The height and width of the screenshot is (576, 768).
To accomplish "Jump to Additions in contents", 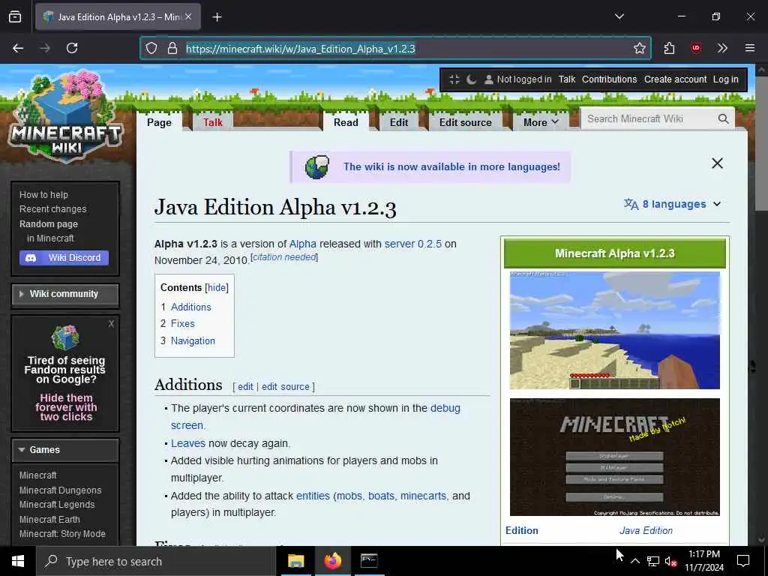I will [191, 307].
